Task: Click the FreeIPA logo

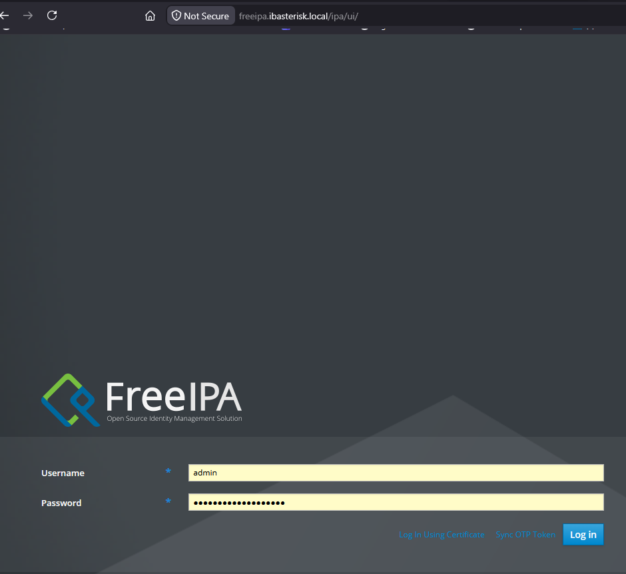Action: (x=142, y=400)
